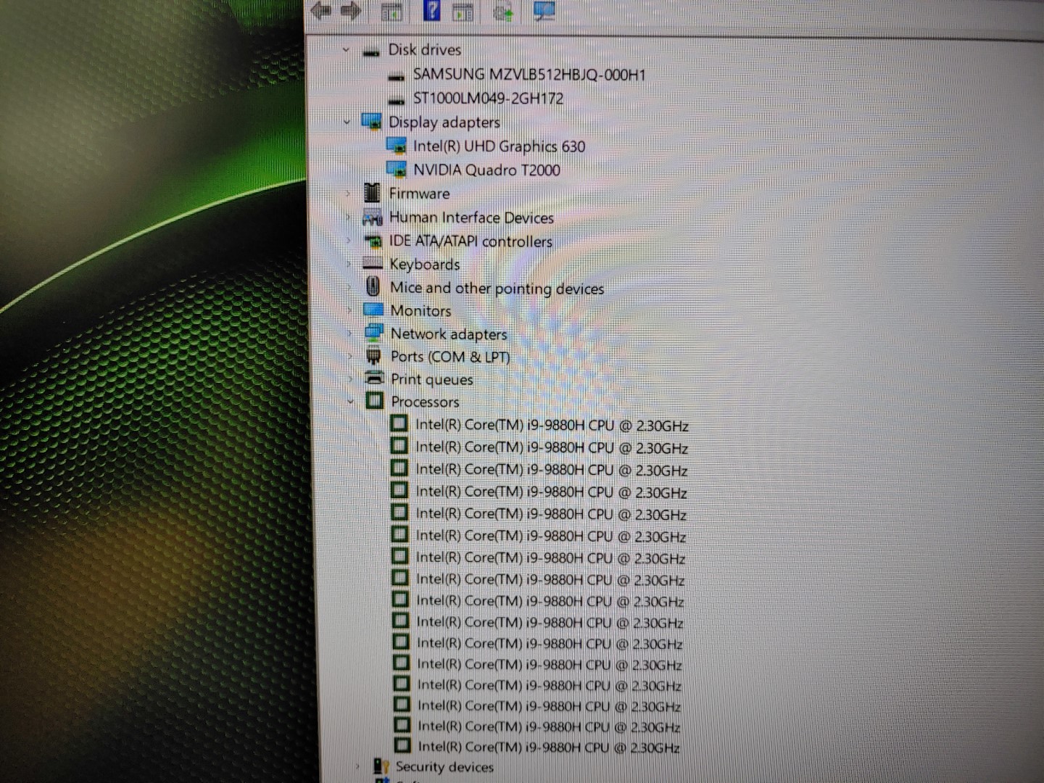Expand the Security devices node
The image size is (1044, 783).
[x=357, y=766]
